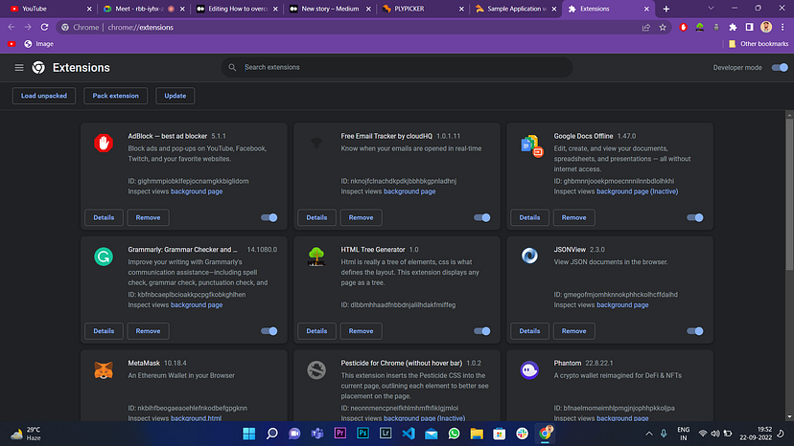The height and width of the screenshot is (446, 794).
Task: Toggle off the JSONView extension
Action: 694,331
